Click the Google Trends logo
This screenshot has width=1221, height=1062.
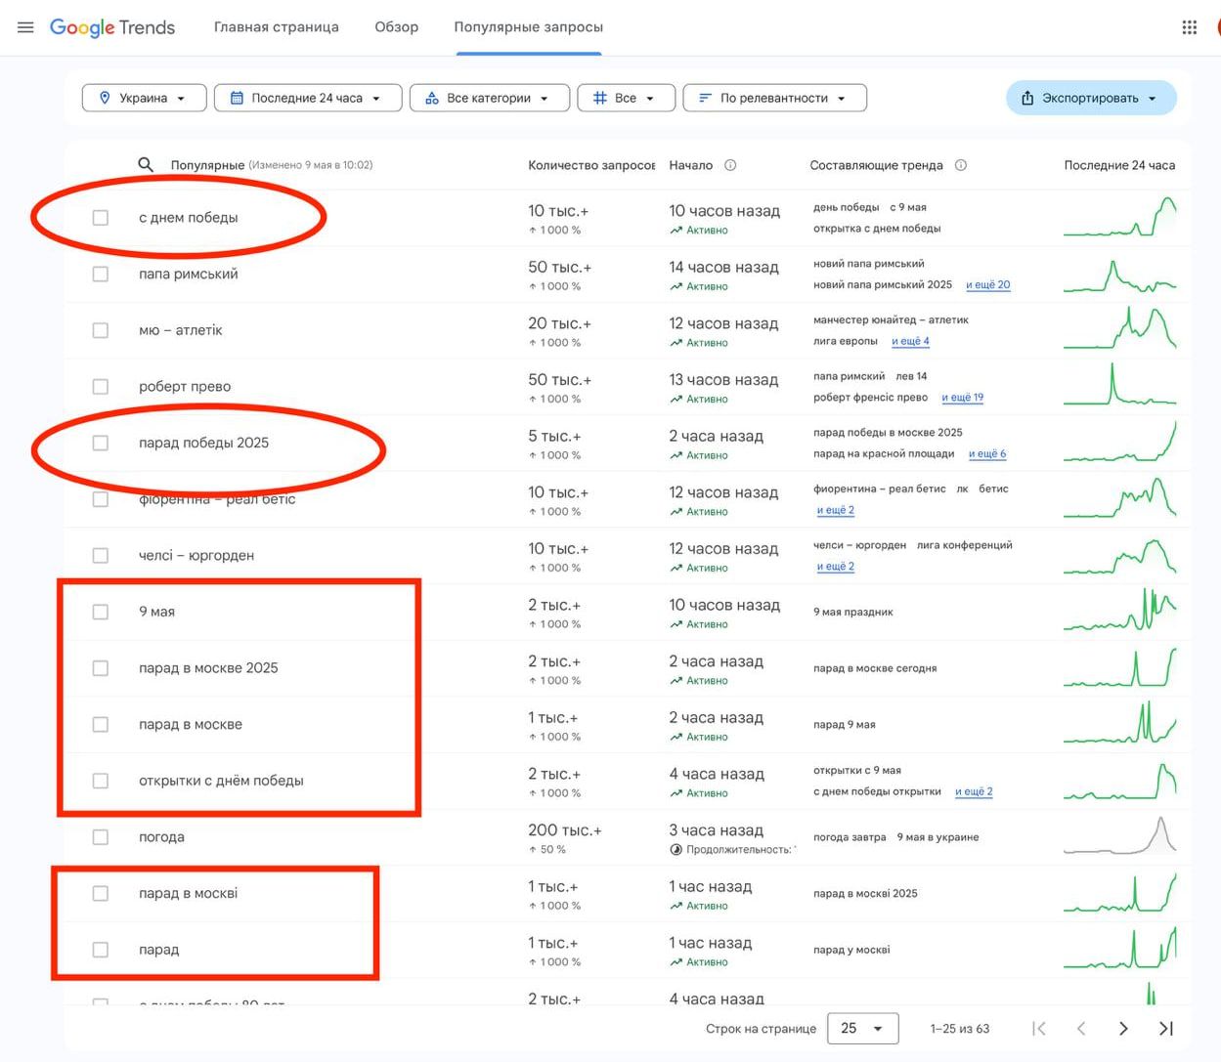click(x=112, y=27)
